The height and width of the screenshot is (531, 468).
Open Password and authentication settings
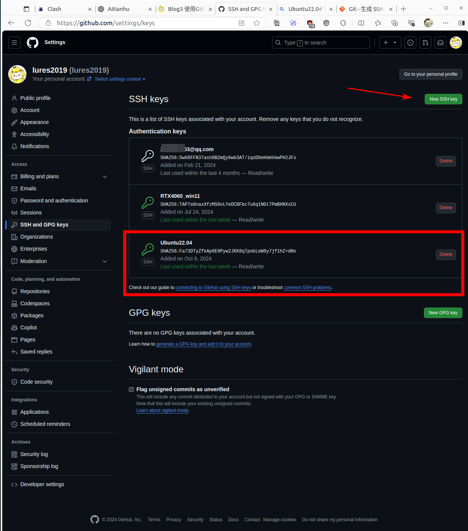coord(54,200)
